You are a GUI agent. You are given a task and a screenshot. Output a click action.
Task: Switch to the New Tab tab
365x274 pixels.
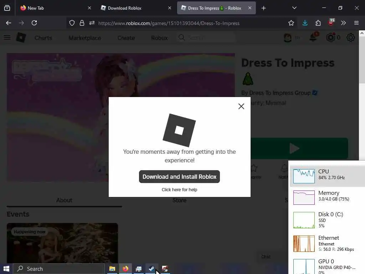[x=55, y=8]
